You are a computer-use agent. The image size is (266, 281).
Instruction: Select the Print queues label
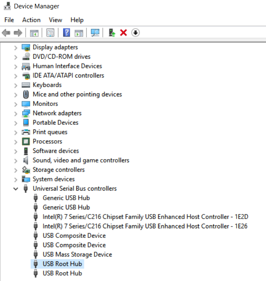[50, 132]
